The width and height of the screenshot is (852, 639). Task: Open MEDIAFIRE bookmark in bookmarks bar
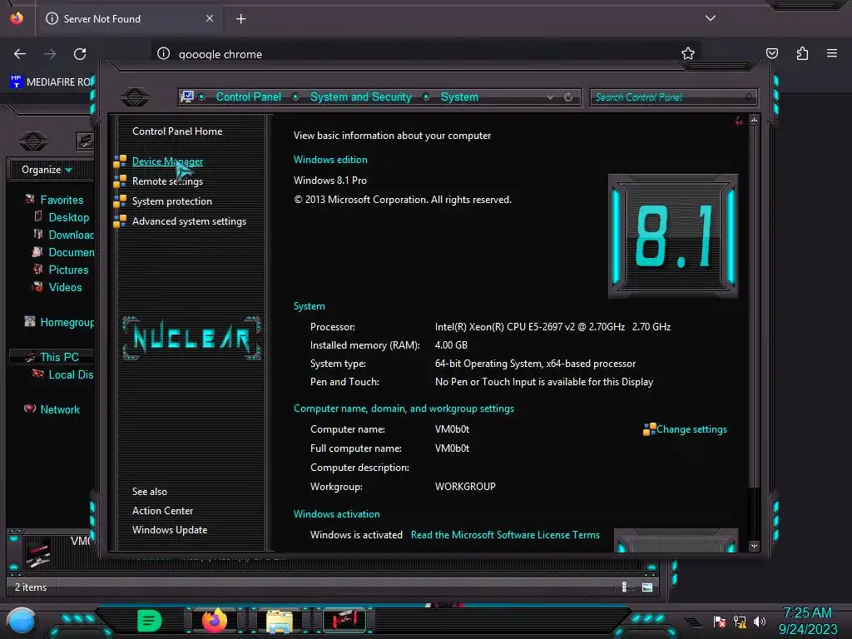pyautogui.click(x=52, y=82)
